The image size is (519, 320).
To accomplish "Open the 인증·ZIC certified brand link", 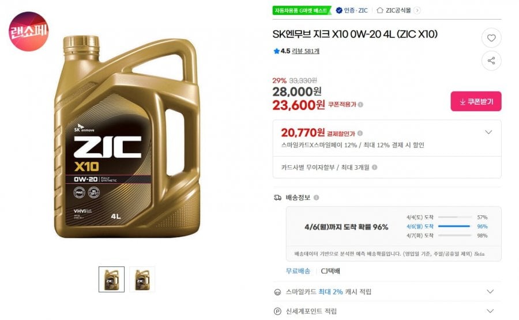I will 352,10.
